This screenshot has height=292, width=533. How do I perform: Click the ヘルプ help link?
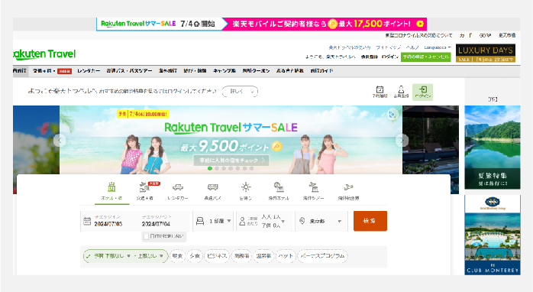click(412, 47)
